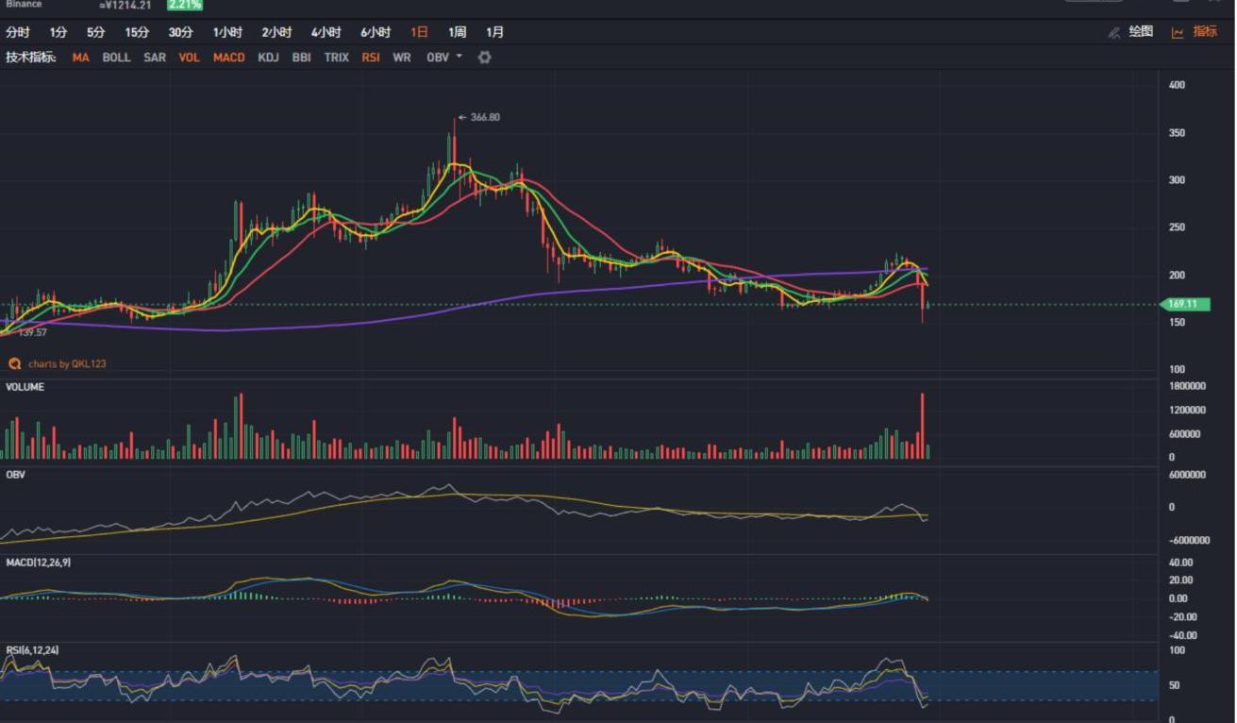Click the tallest red volume bar

[x=922, y=426]
